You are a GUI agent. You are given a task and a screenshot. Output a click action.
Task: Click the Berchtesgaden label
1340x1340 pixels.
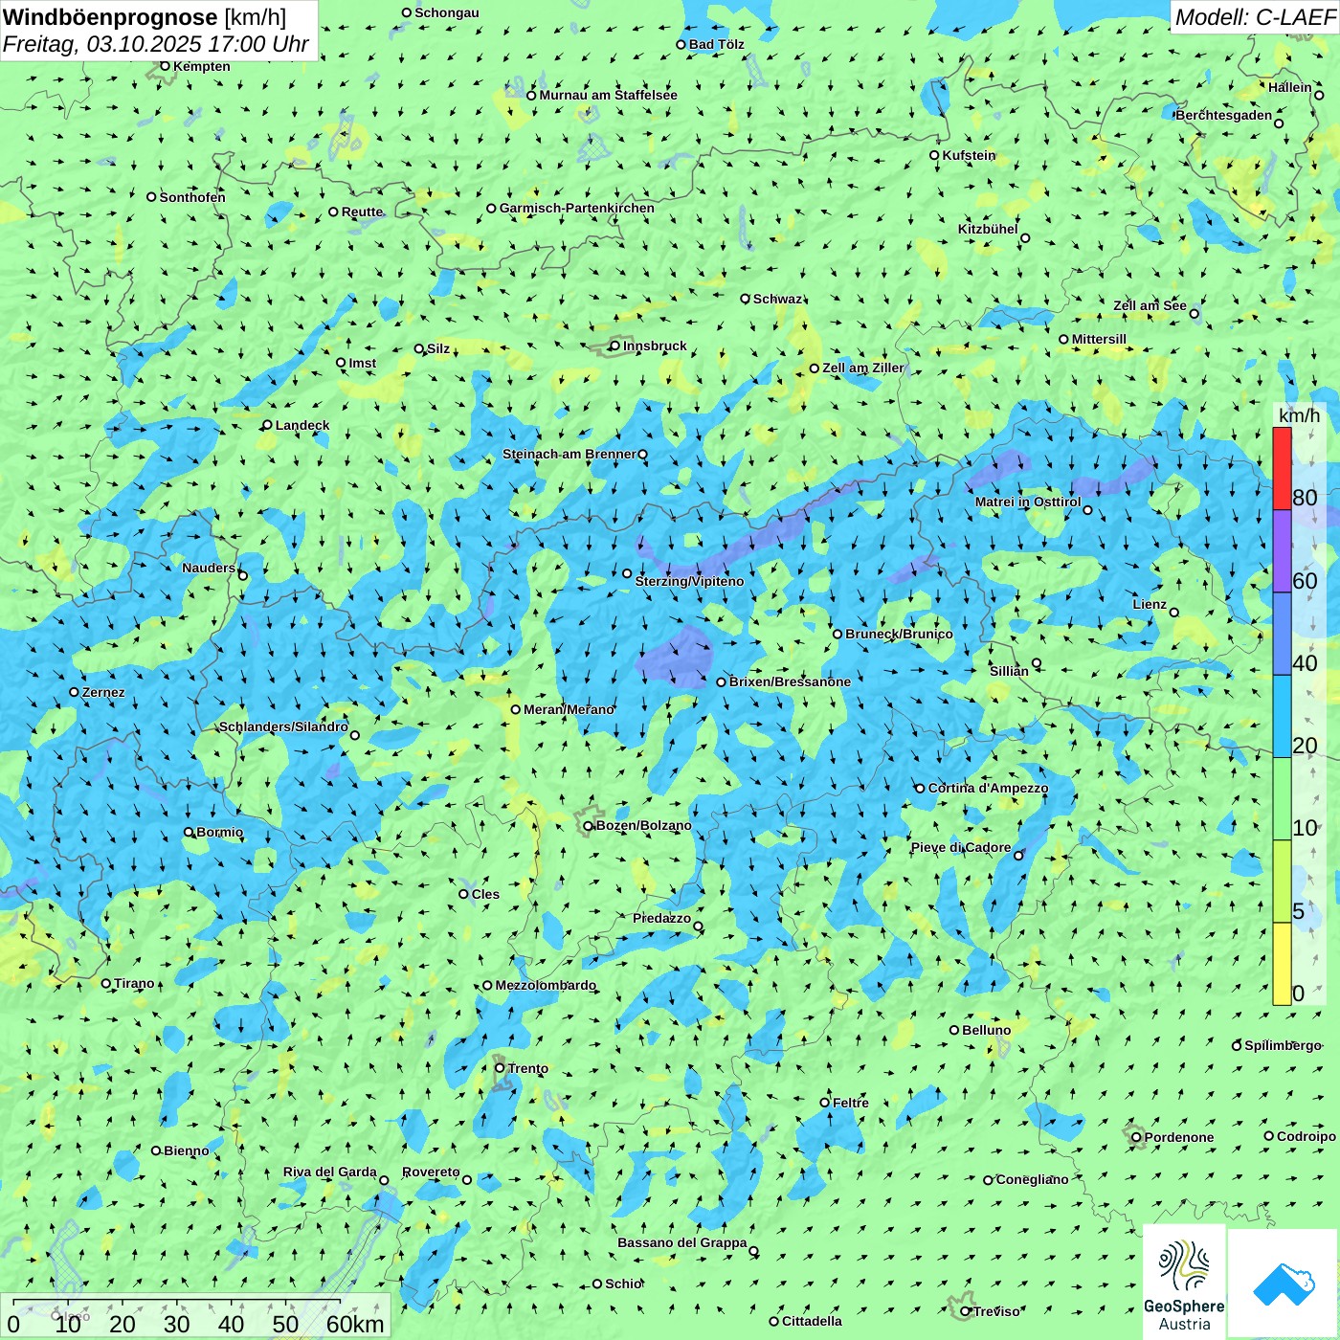coord(1224,115)
